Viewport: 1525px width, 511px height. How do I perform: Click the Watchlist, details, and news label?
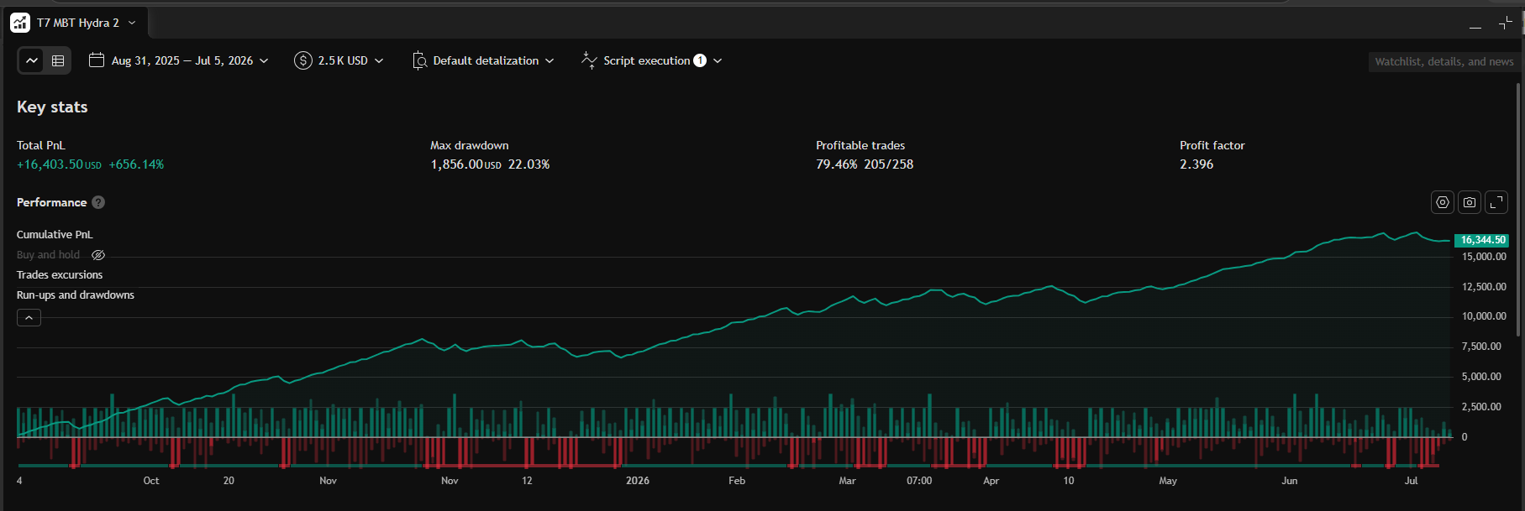click(1444, 61)
